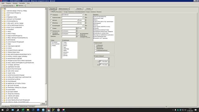The image size is (199, 112).
Task: Check 'товар' in Тип артикула list
Action: coord(63,42)
